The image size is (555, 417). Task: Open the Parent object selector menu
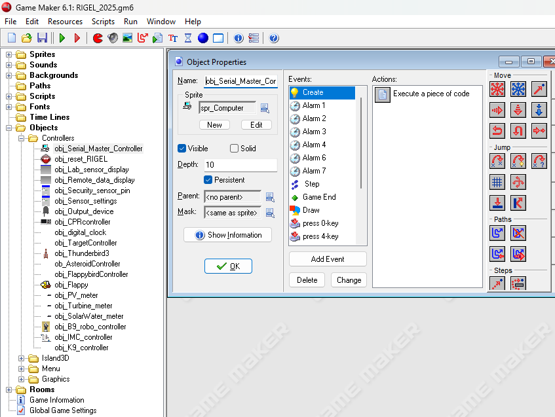(x=269, y=196)
